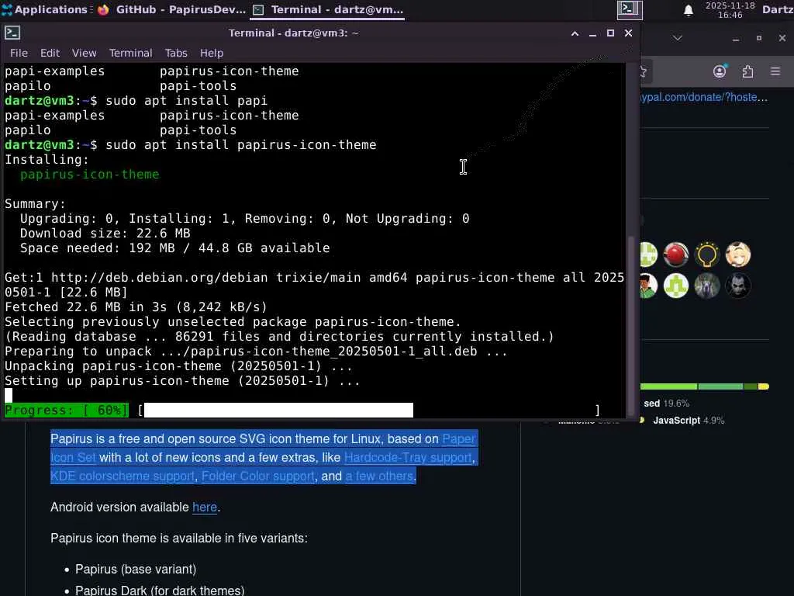The height and width of the screenshot is (596, 794).
Task: Click the sed 19.6% language entry
Action: click(666, 404)
